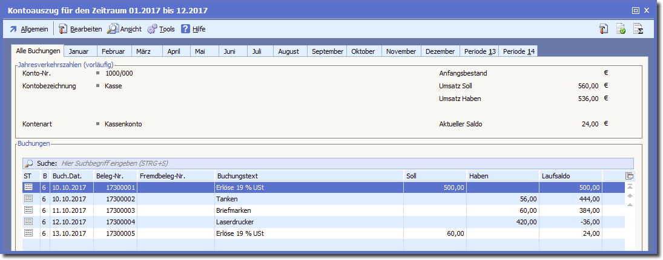Image resolution: width=663 pixels, height=260 pixels.
Task: Click the column chooser icon beside Laufsaldo
Action: coord(630,176)
